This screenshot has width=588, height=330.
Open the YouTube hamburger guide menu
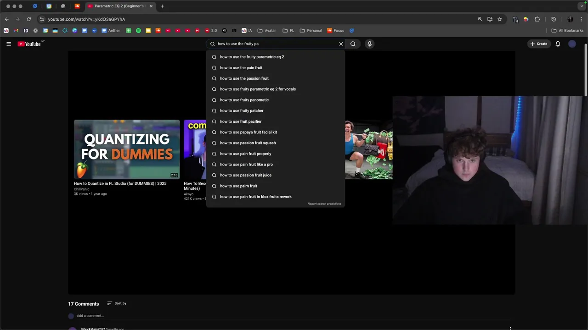(x=8, y=44)
